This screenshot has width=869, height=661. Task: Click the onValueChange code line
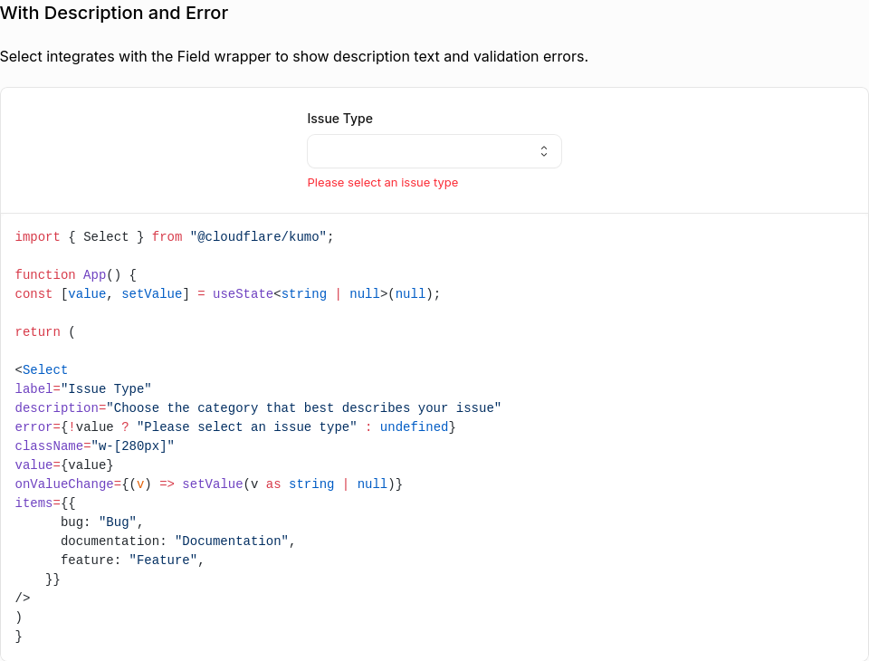pos(208,484)
